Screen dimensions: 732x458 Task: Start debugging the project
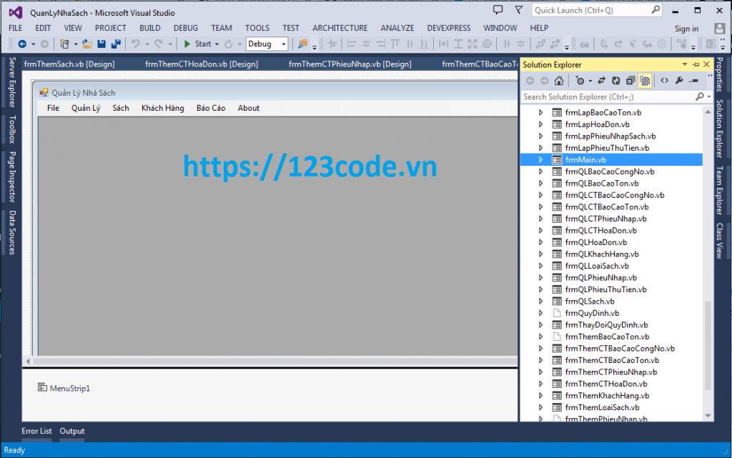(x=194, y=43)
